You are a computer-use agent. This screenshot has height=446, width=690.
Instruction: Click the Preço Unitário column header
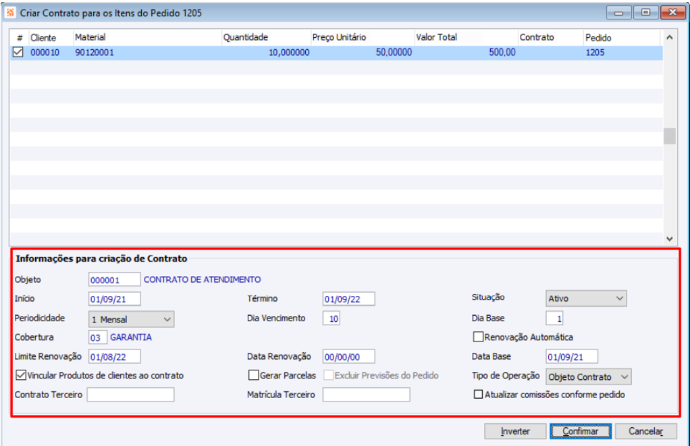(362, 38)
